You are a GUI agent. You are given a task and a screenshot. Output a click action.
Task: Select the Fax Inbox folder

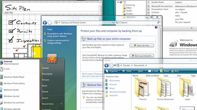[129, 8]
